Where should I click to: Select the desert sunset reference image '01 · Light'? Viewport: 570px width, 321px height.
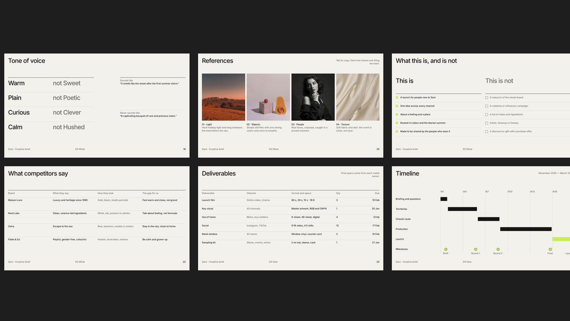[224, 97]
